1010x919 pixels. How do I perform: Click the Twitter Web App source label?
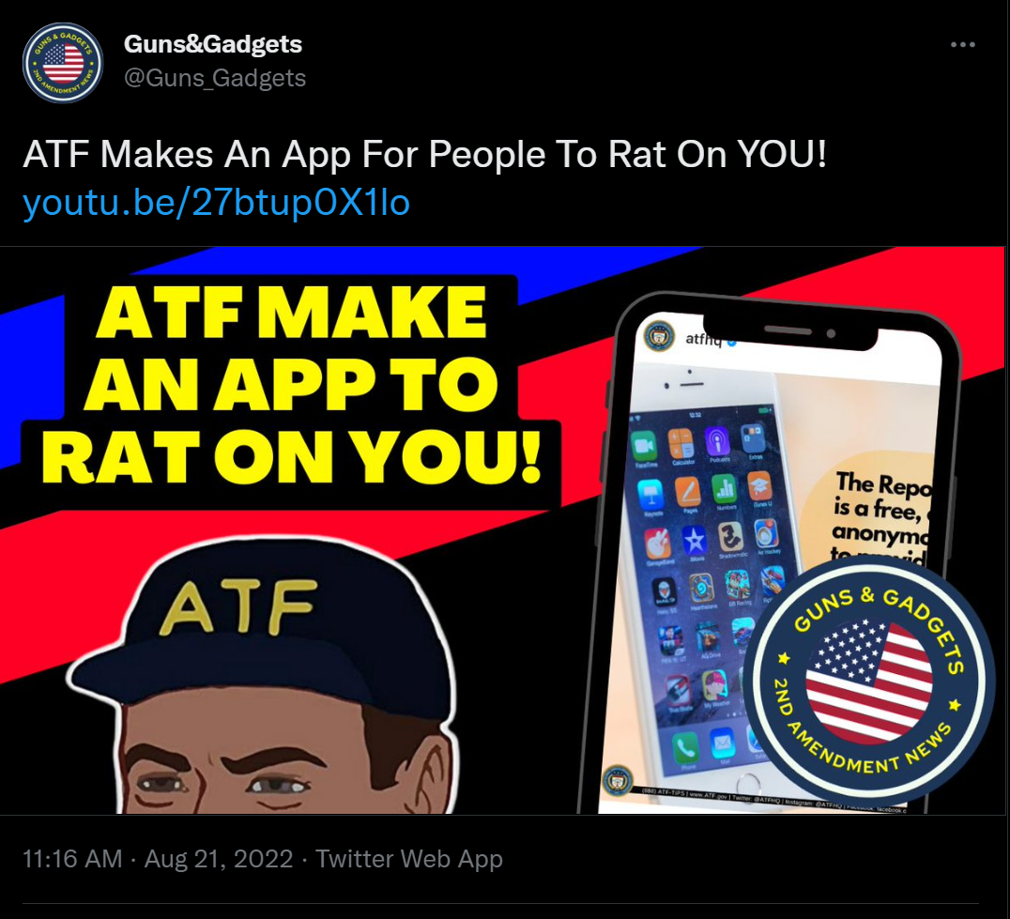tap(409, 859)
